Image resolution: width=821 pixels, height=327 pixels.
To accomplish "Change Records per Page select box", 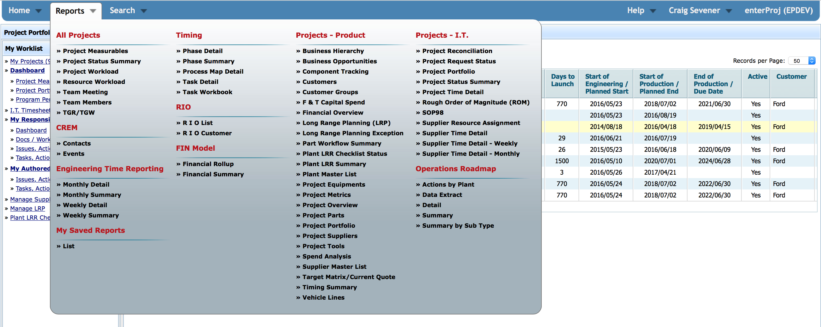I will click(802, 60).
